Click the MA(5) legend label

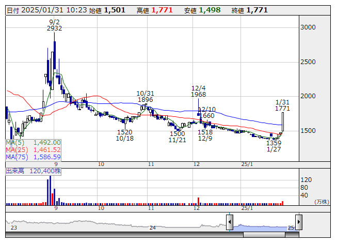tap(14, 143)
